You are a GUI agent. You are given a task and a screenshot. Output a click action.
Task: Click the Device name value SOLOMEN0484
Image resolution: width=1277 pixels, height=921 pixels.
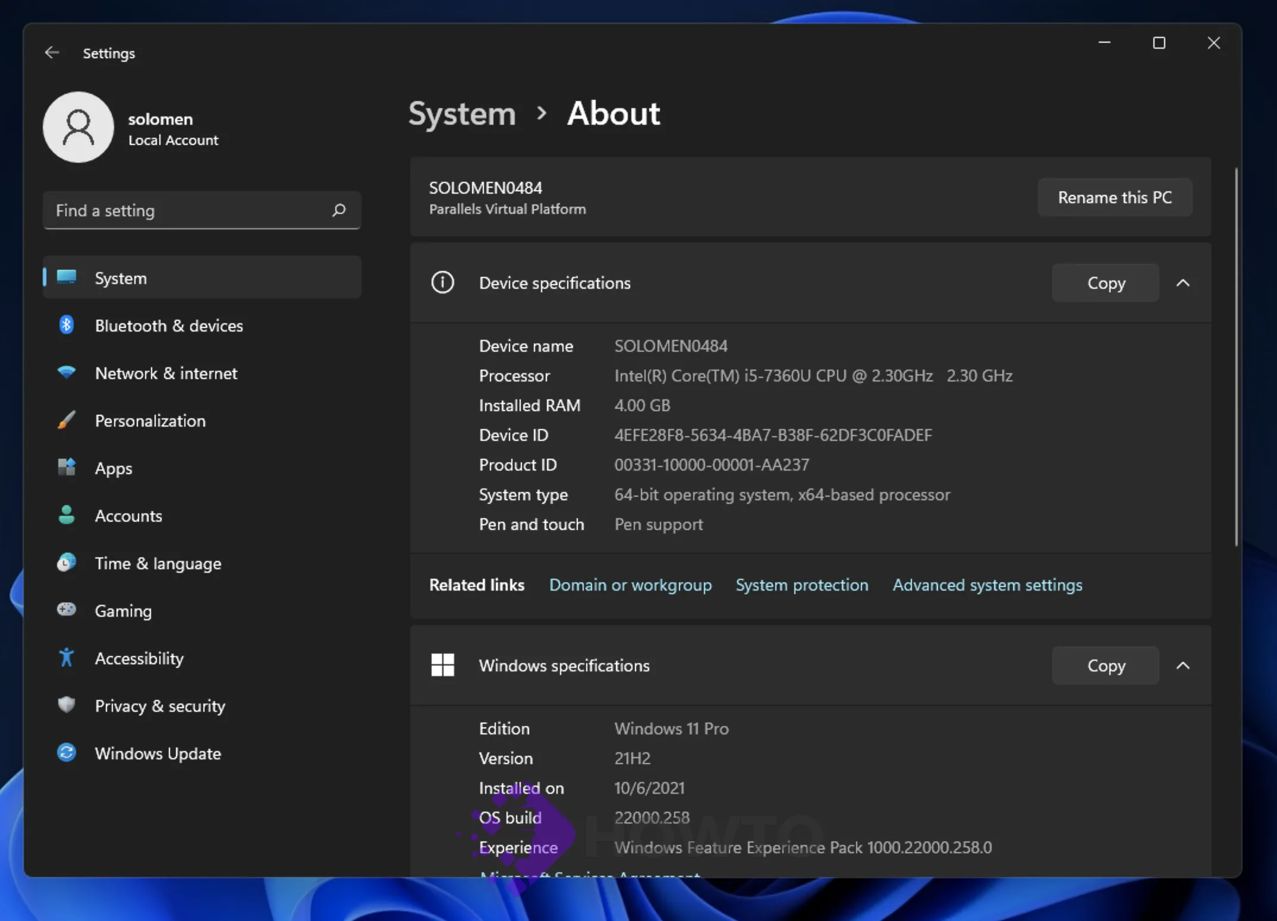[x=671, y=346]
